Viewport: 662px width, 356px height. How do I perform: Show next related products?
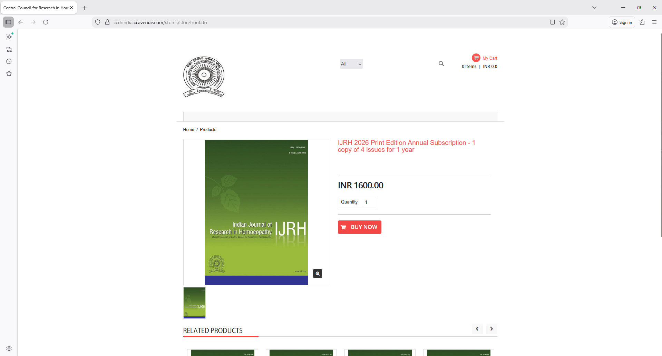491,329
